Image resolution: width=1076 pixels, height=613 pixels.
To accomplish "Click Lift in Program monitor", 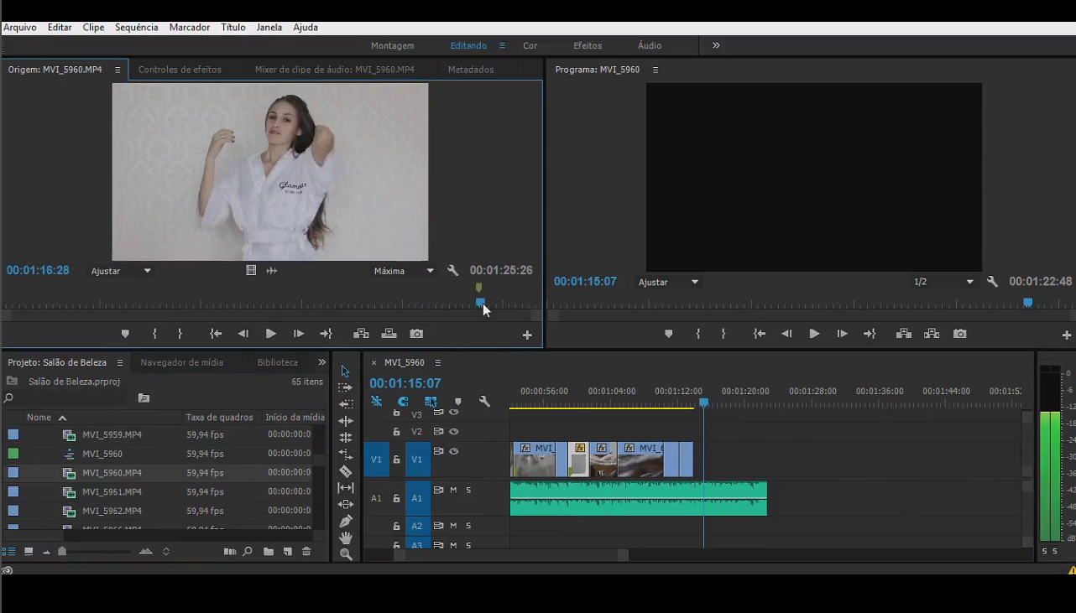I will point(904,334).
